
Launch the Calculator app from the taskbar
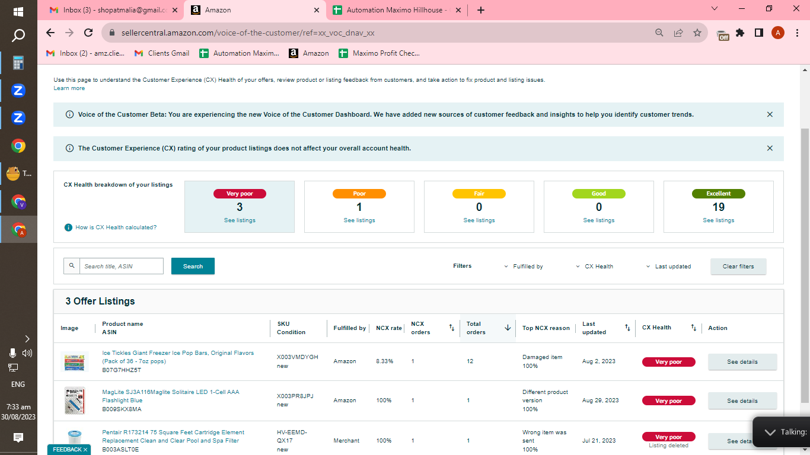click(18, 63)
